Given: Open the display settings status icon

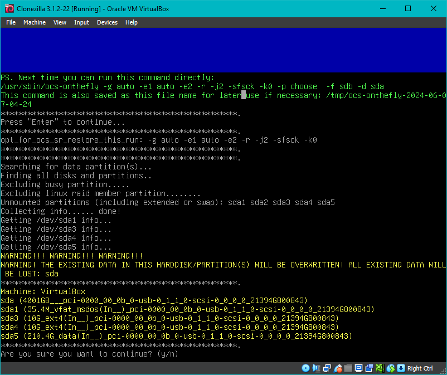Looking at the screenshot, I should click(358, 368).
